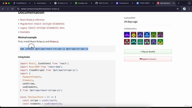Open third collaborator avatar in top row
The height and width of the screenshot is (108, 192).
tap(140, 35)
